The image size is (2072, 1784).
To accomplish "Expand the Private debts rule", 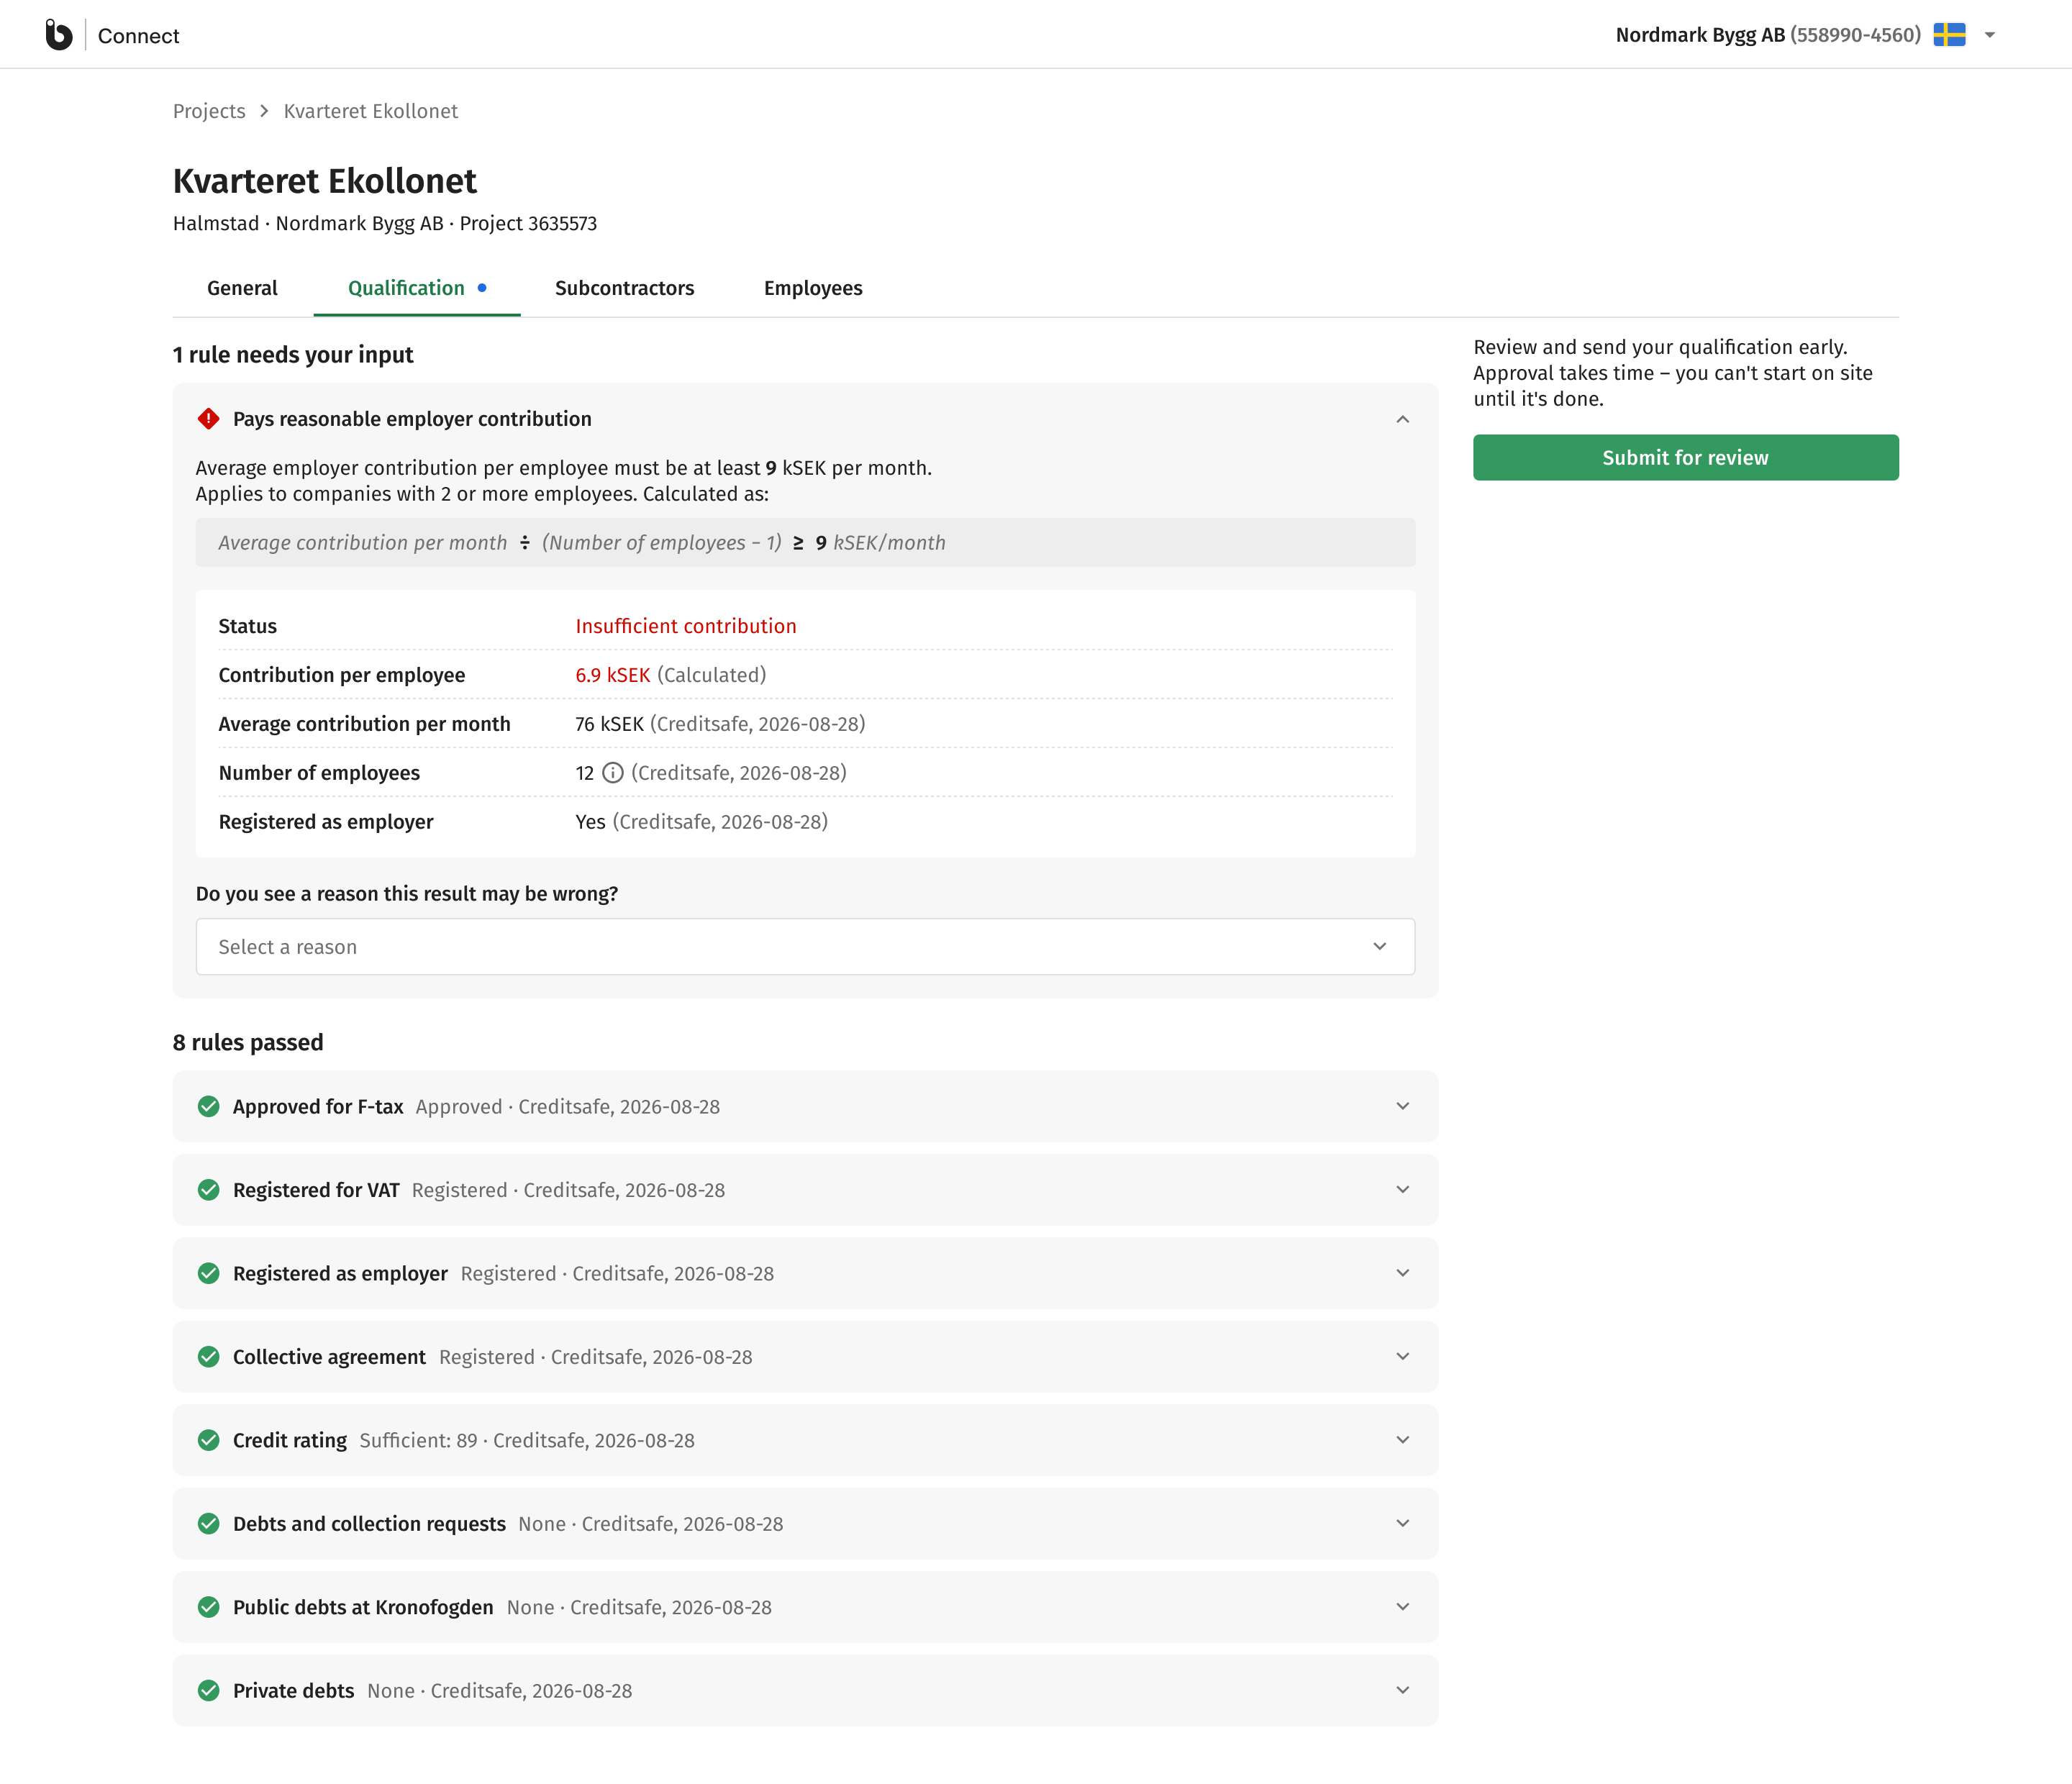I will [x=1403, y=1691].
